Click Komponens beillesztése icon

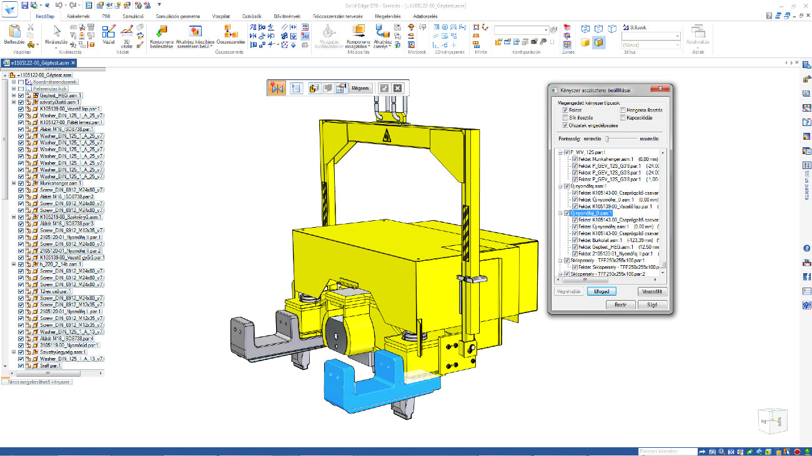(x=161, y=31)
